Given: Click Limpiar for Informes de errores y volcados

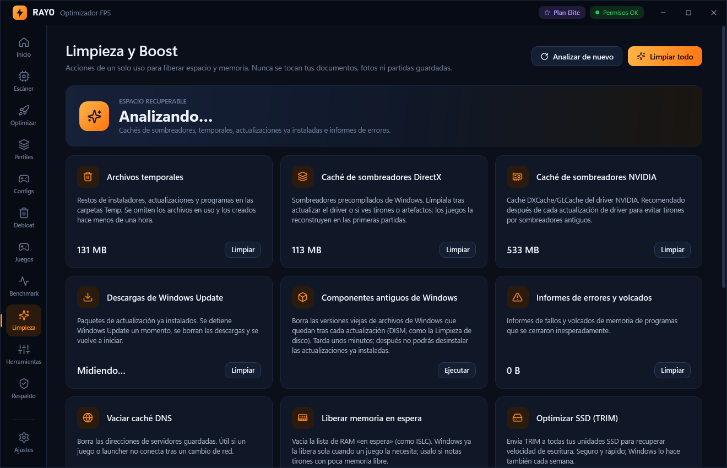Looking at the screenshot, I should tap(672, 371).
